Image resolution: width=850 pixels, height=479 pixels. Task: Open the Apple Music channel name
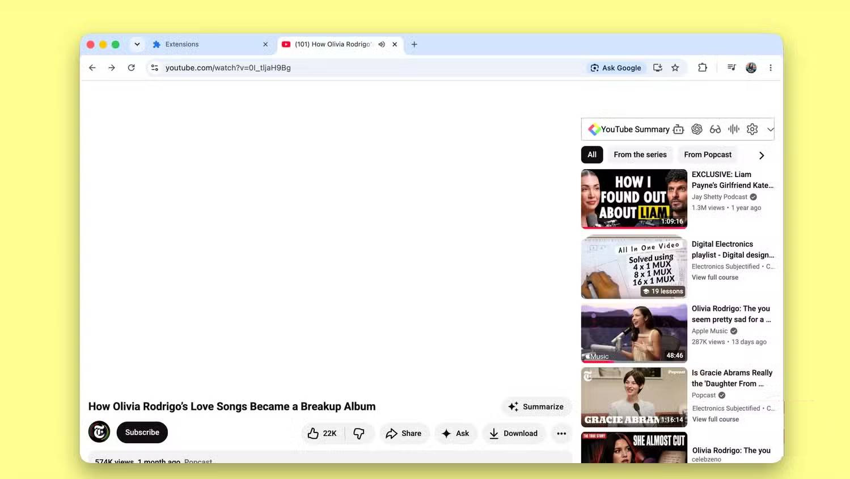coord(709,331)
